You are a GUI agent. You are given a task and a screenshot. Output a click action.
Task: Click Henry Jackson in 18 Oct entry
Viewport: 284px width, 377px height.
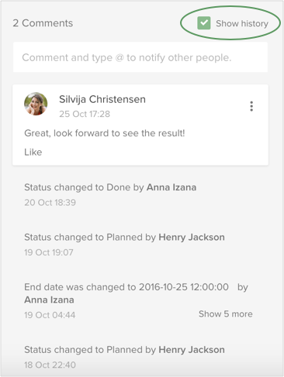192,350
